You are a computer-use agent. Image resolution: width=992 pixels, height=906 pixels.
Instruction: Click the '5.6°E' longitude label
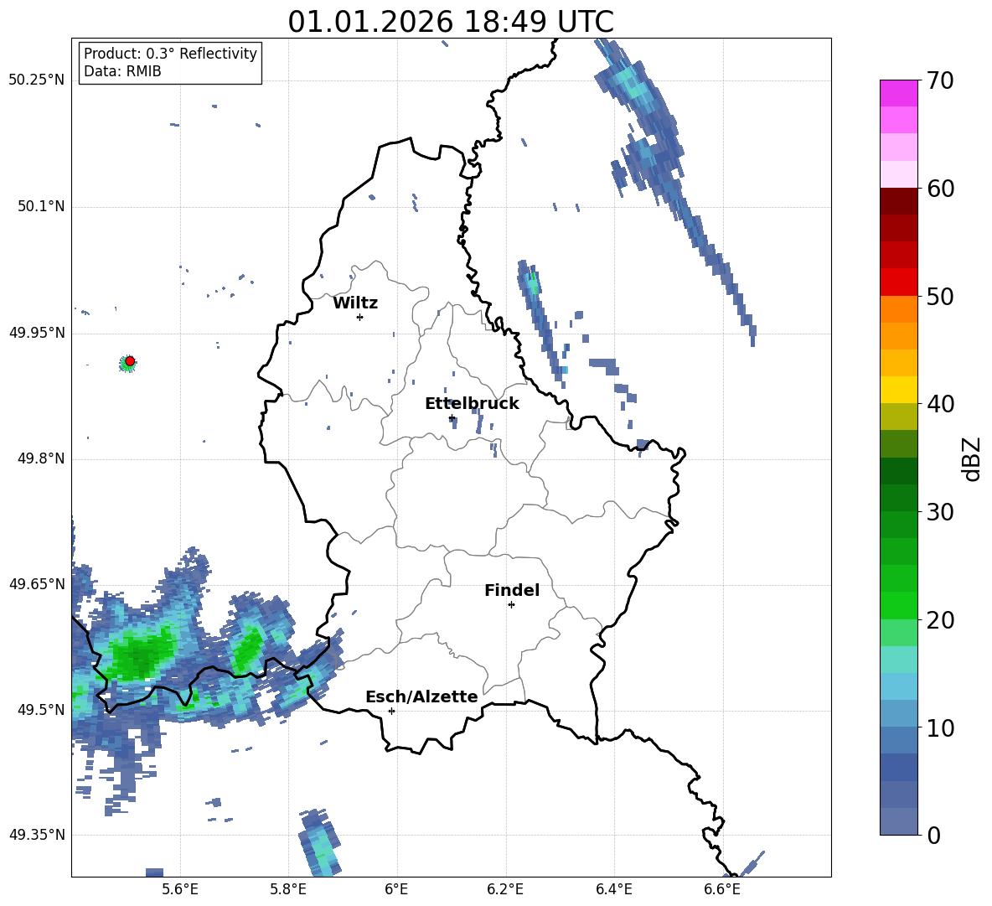(180, 889)
